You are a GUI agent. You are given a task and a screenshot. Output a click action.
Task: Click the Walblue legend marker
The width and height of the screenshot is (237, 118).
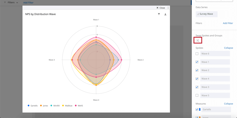point(63,106)
